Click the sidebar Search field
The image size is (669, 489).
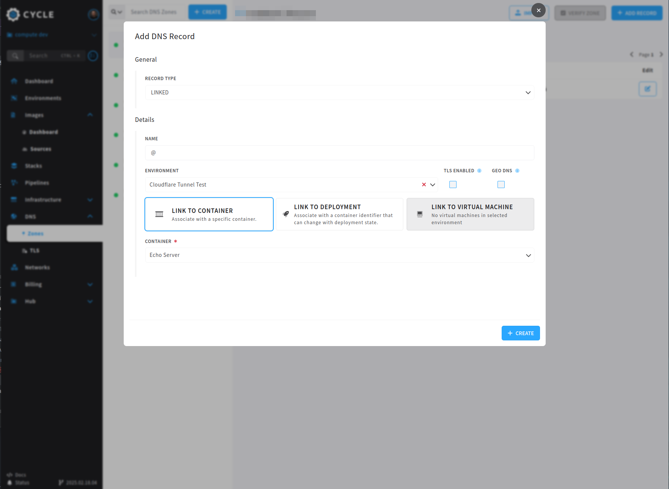click(54, 56)
